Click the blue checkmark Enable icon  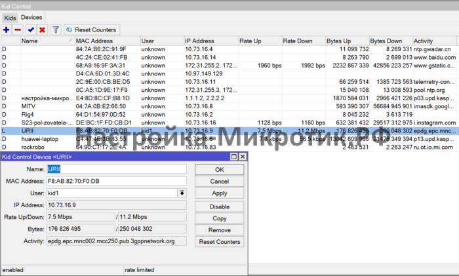click(31, 30)
